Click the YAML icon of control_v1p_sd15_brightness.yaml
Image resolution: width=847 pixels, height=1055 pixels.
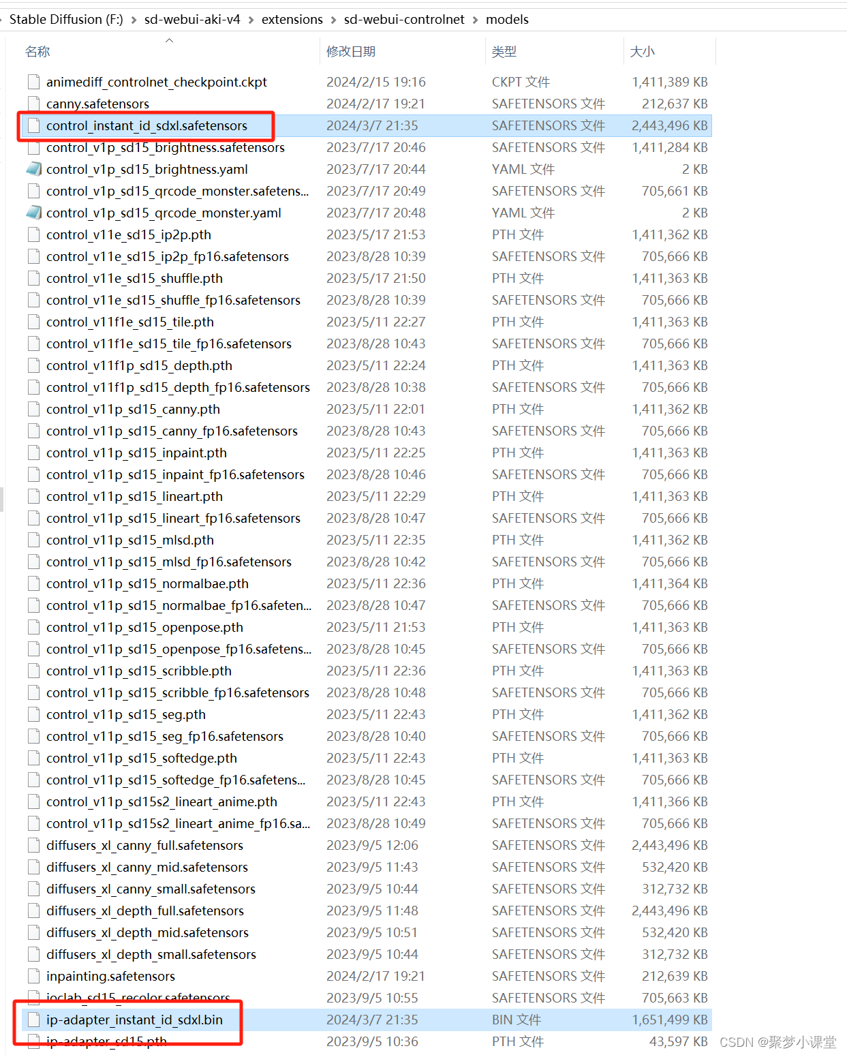click(33, 169)
